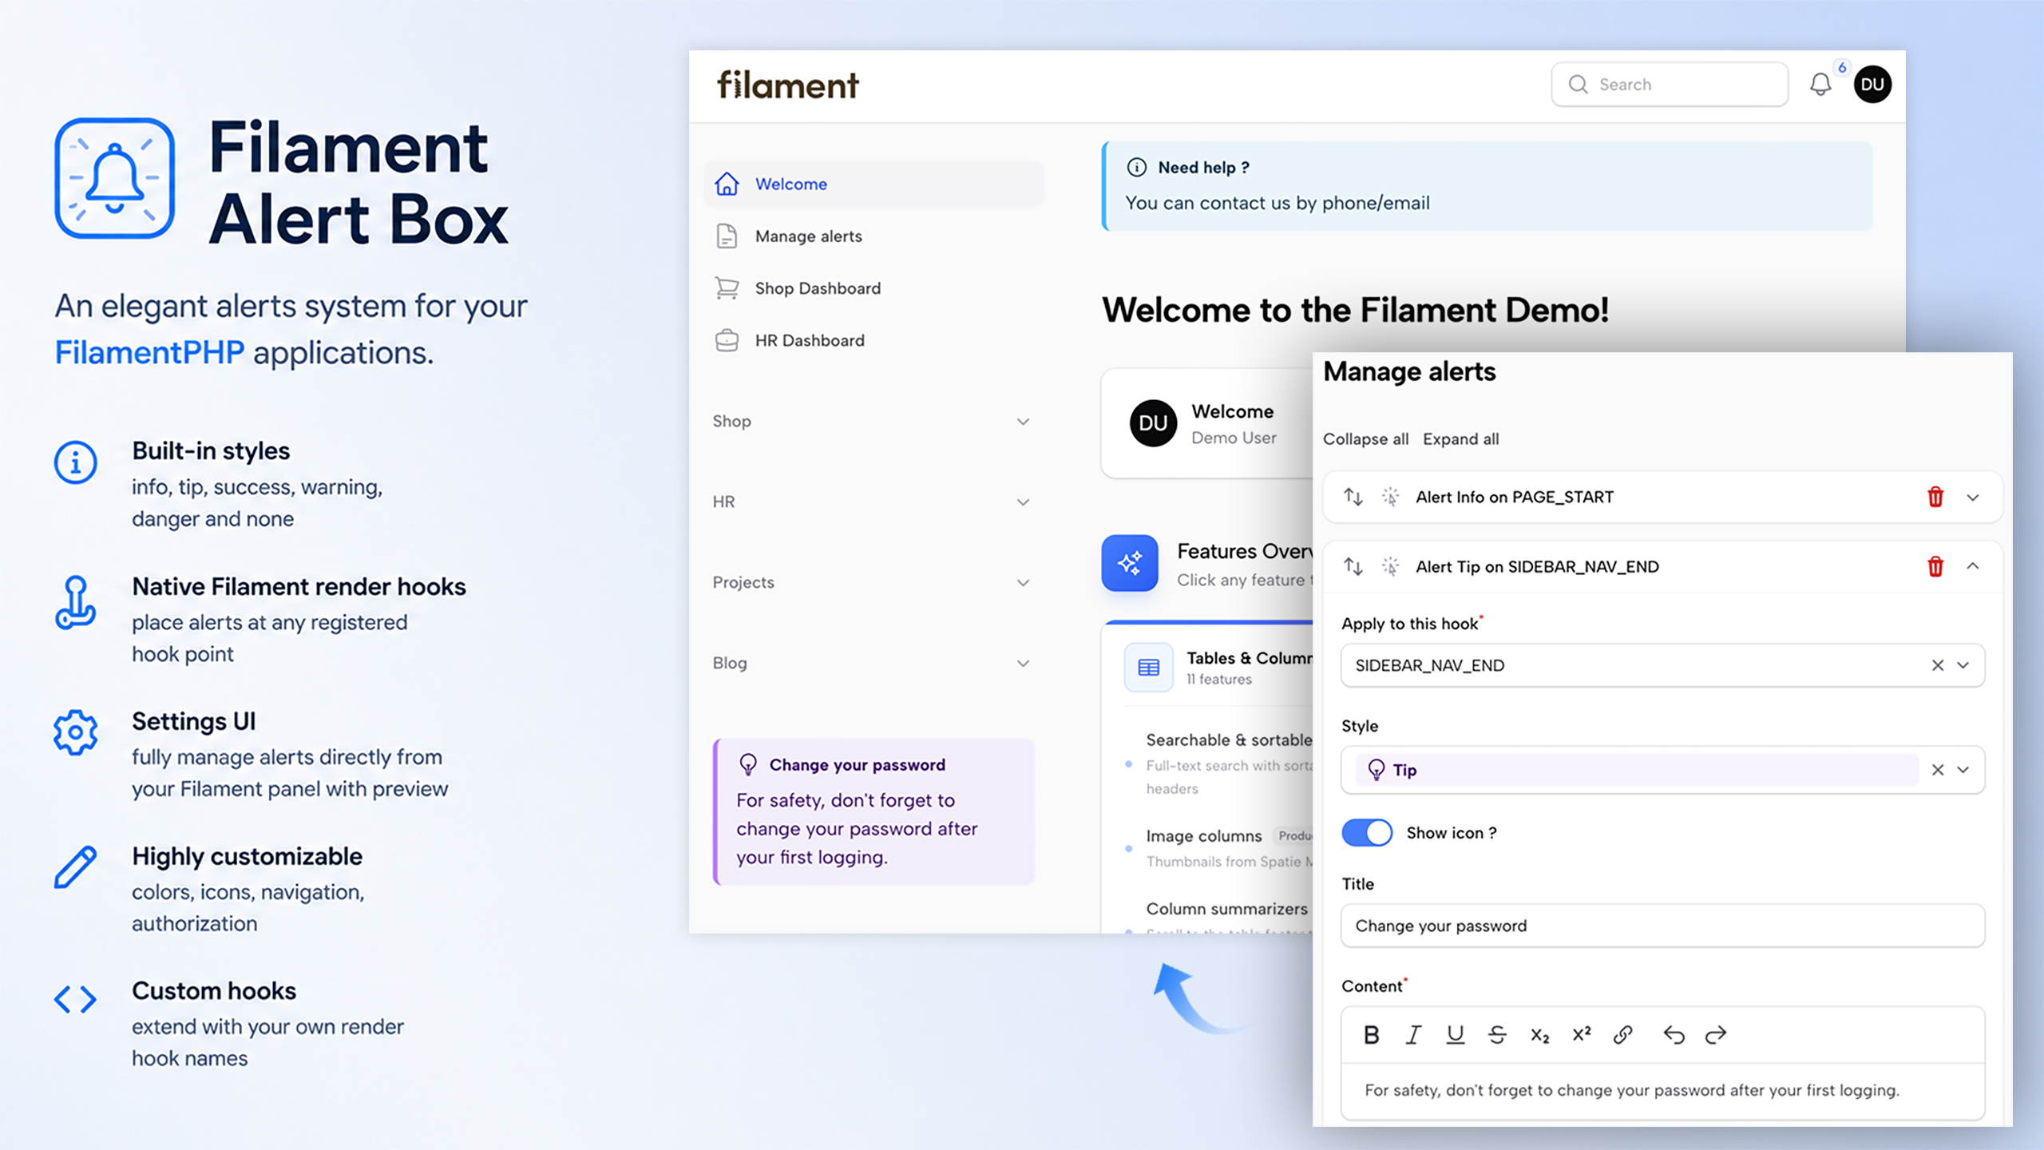Click the Welcome home icon in sidebar
Image resolution: width=2044 pixels, height=1150 pixels.
point(727,184)
